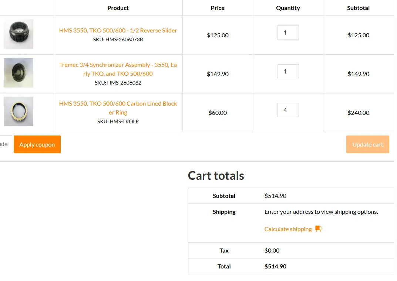397x281 pixels.
Task: Click the Quantity column header
Action: point(288,8)
